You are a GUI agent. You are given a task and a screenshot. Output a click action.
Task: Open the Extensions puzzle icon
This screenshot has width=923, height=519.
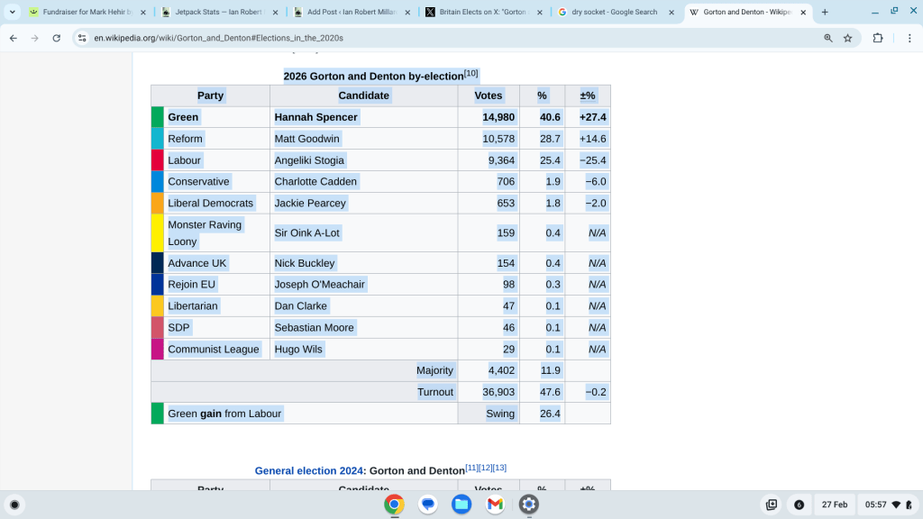[x=878, y=38]
